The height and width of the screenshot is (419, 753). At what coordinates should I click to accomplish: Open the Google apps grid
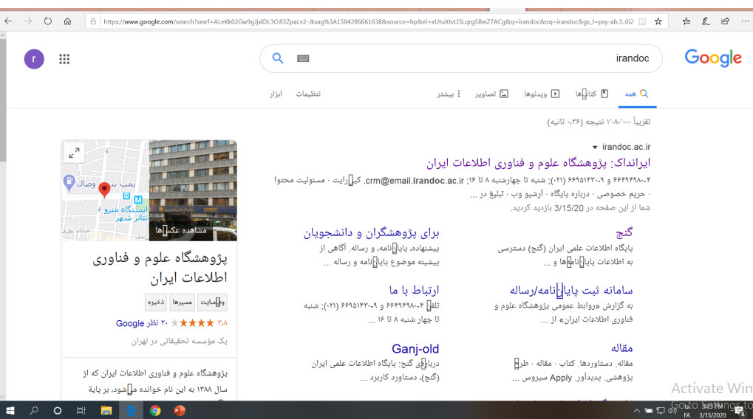click(x=64, y=59)
